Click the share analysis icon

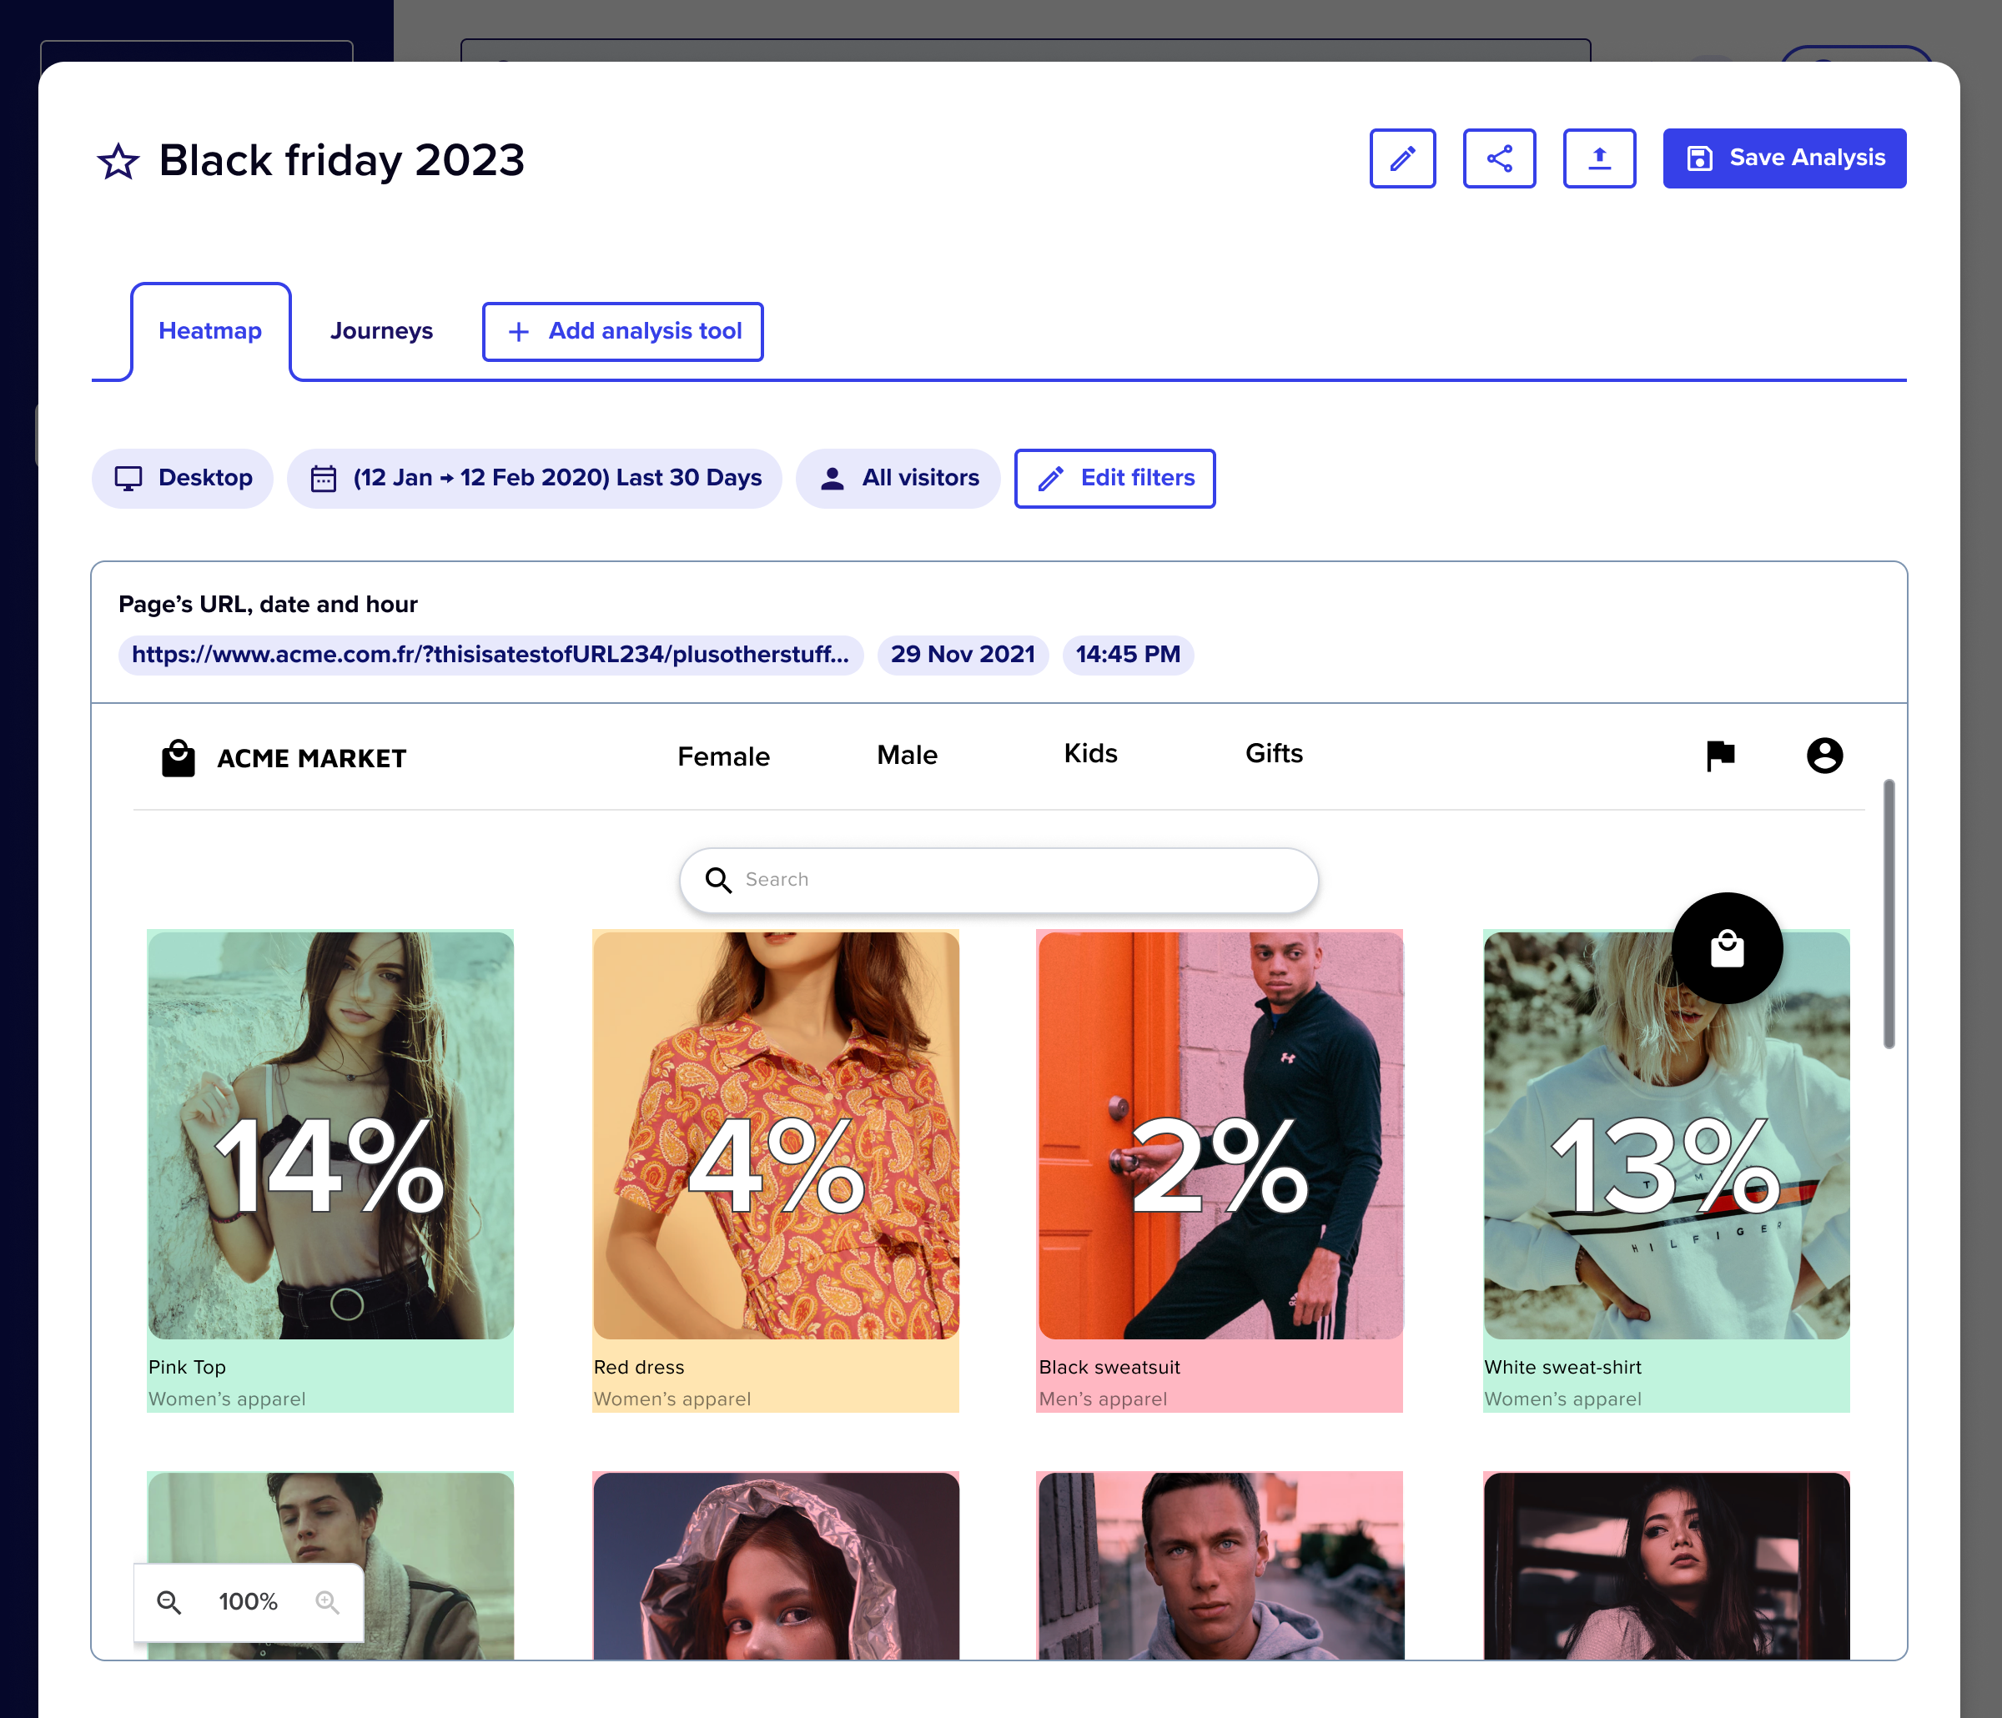(1499, 158)
